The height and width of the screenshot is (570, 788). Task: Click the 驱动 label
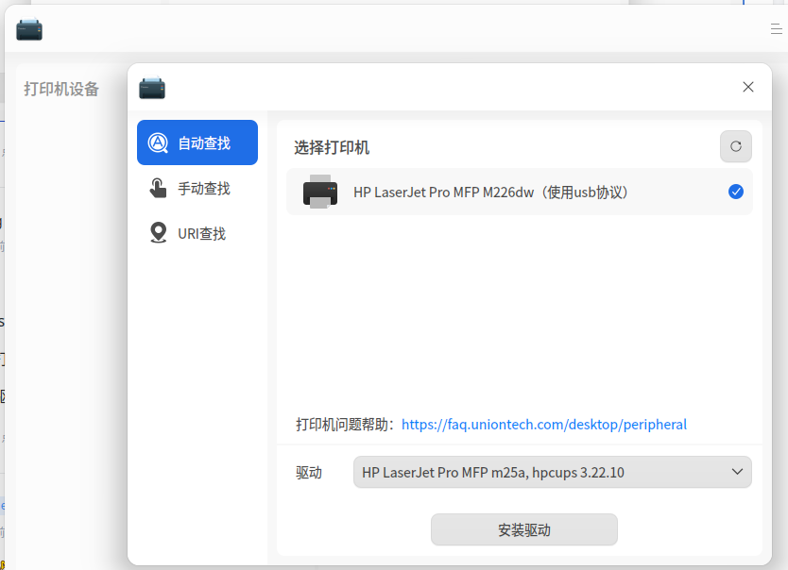coord(309,473)
